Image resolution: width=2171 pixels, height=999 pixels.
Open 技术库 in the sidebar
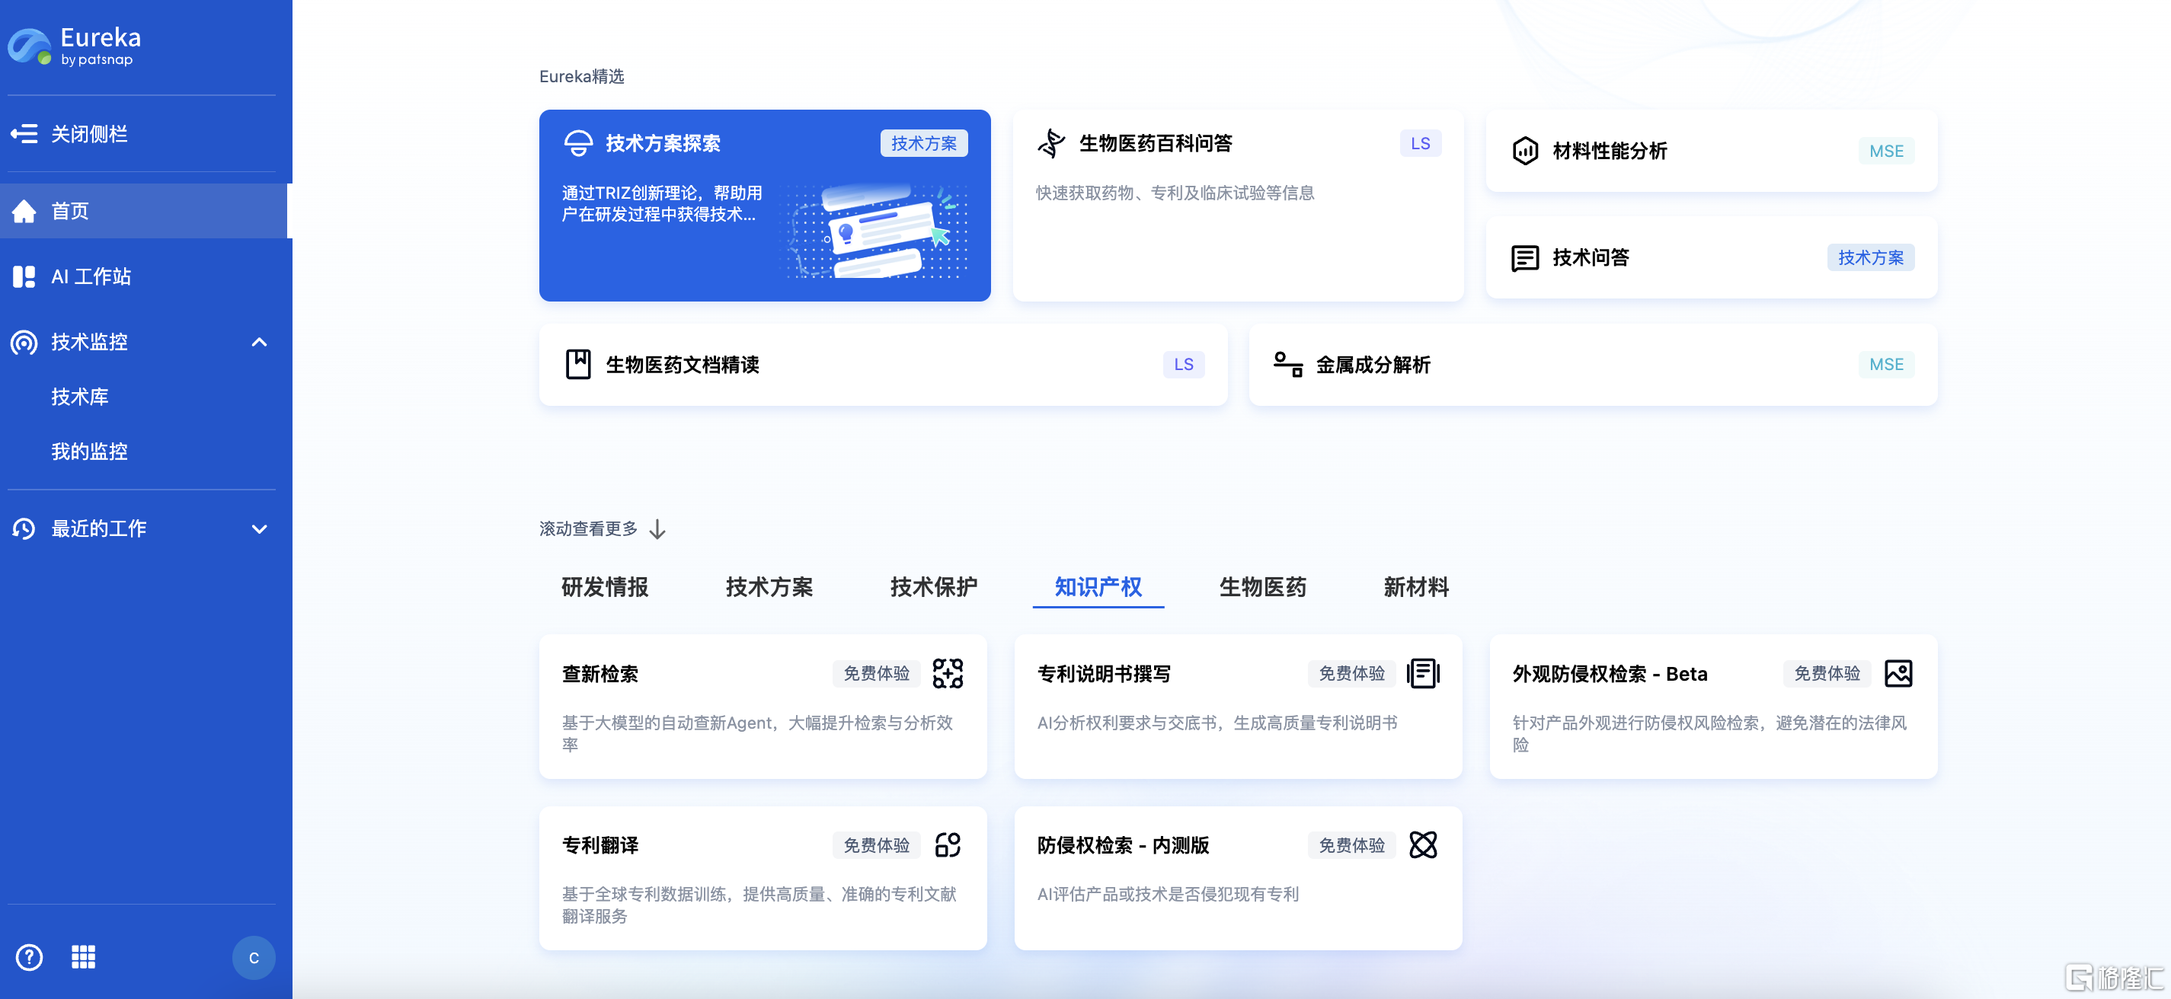click(80, 397)
